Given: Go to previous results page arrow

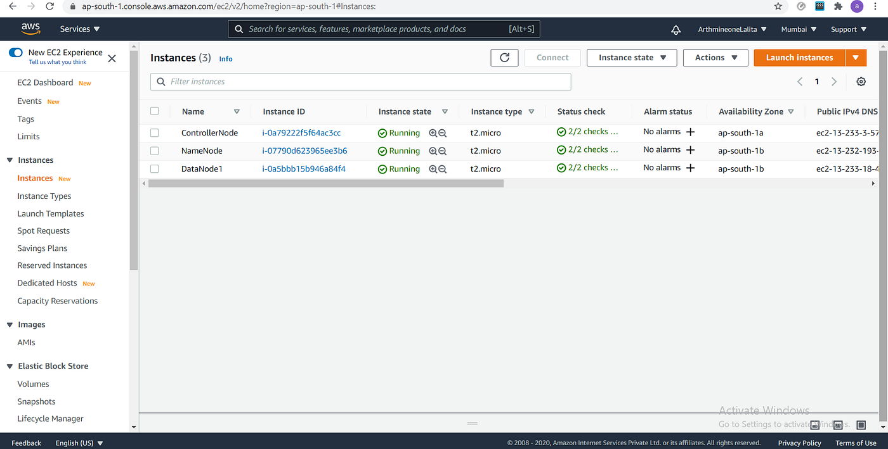Looking at the screenshot, I should pyautogui.click(x=800, y=82).
